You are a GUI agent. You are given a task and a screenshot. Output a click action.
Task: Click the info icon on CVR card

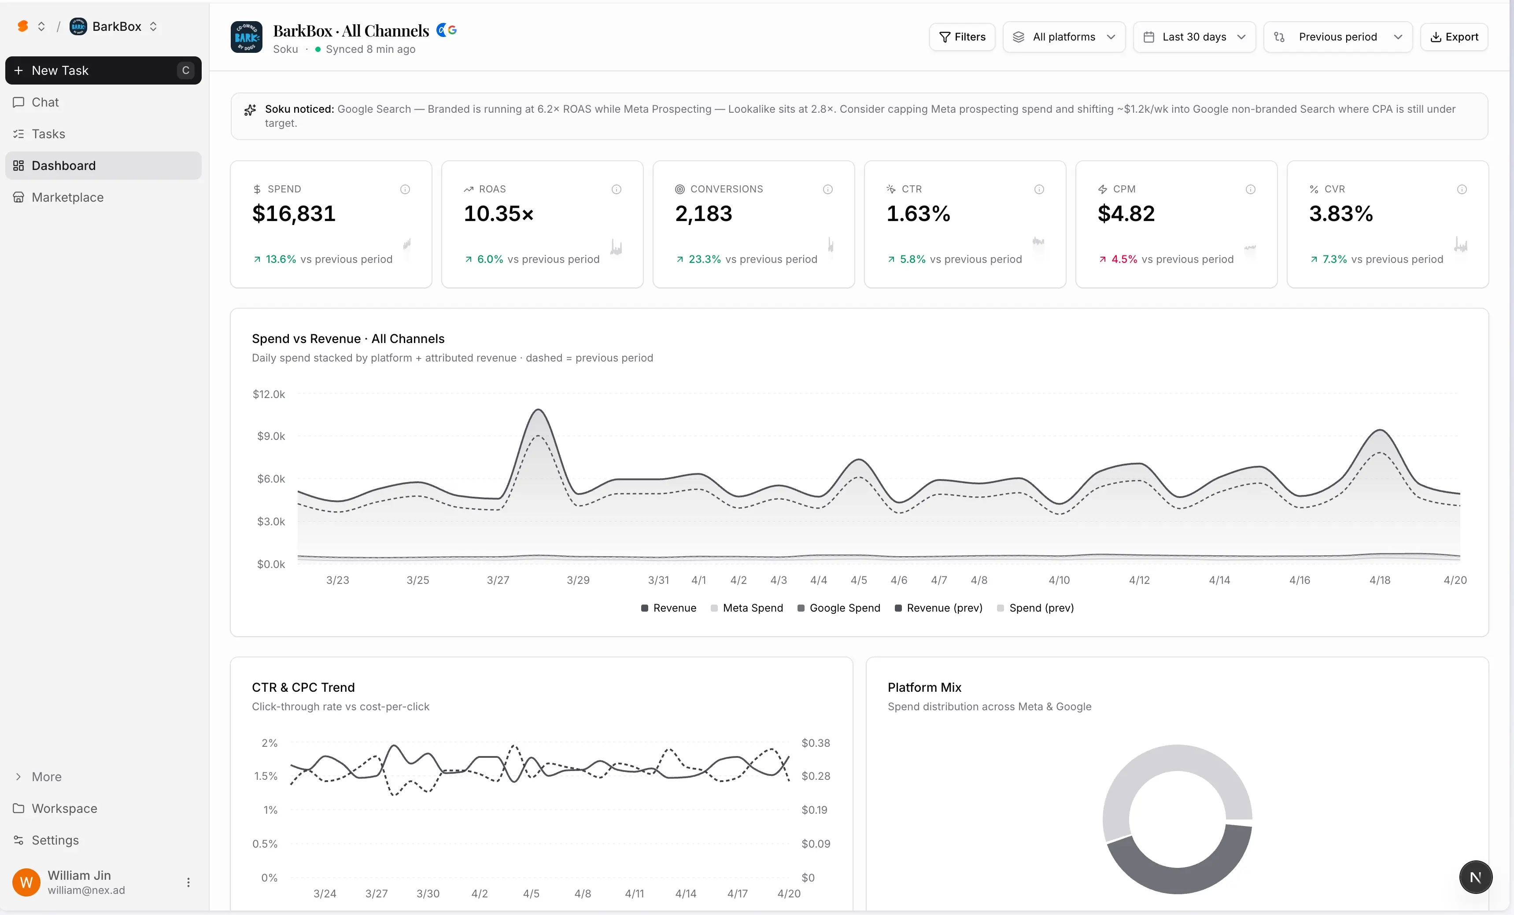coord(1462,189)
